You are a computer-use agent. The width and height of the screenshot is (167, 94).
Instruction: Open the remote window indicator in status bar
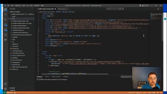[x=5, y=93]
